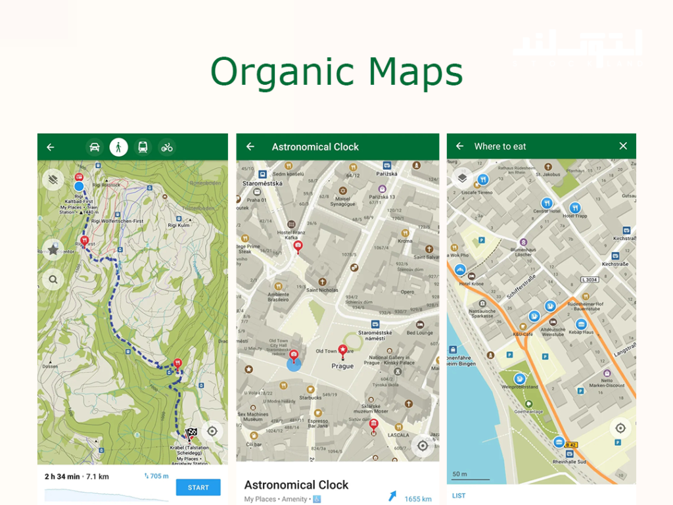
Task: Tap red museum pin near LASCALA
Action: [x=374, y=425]
